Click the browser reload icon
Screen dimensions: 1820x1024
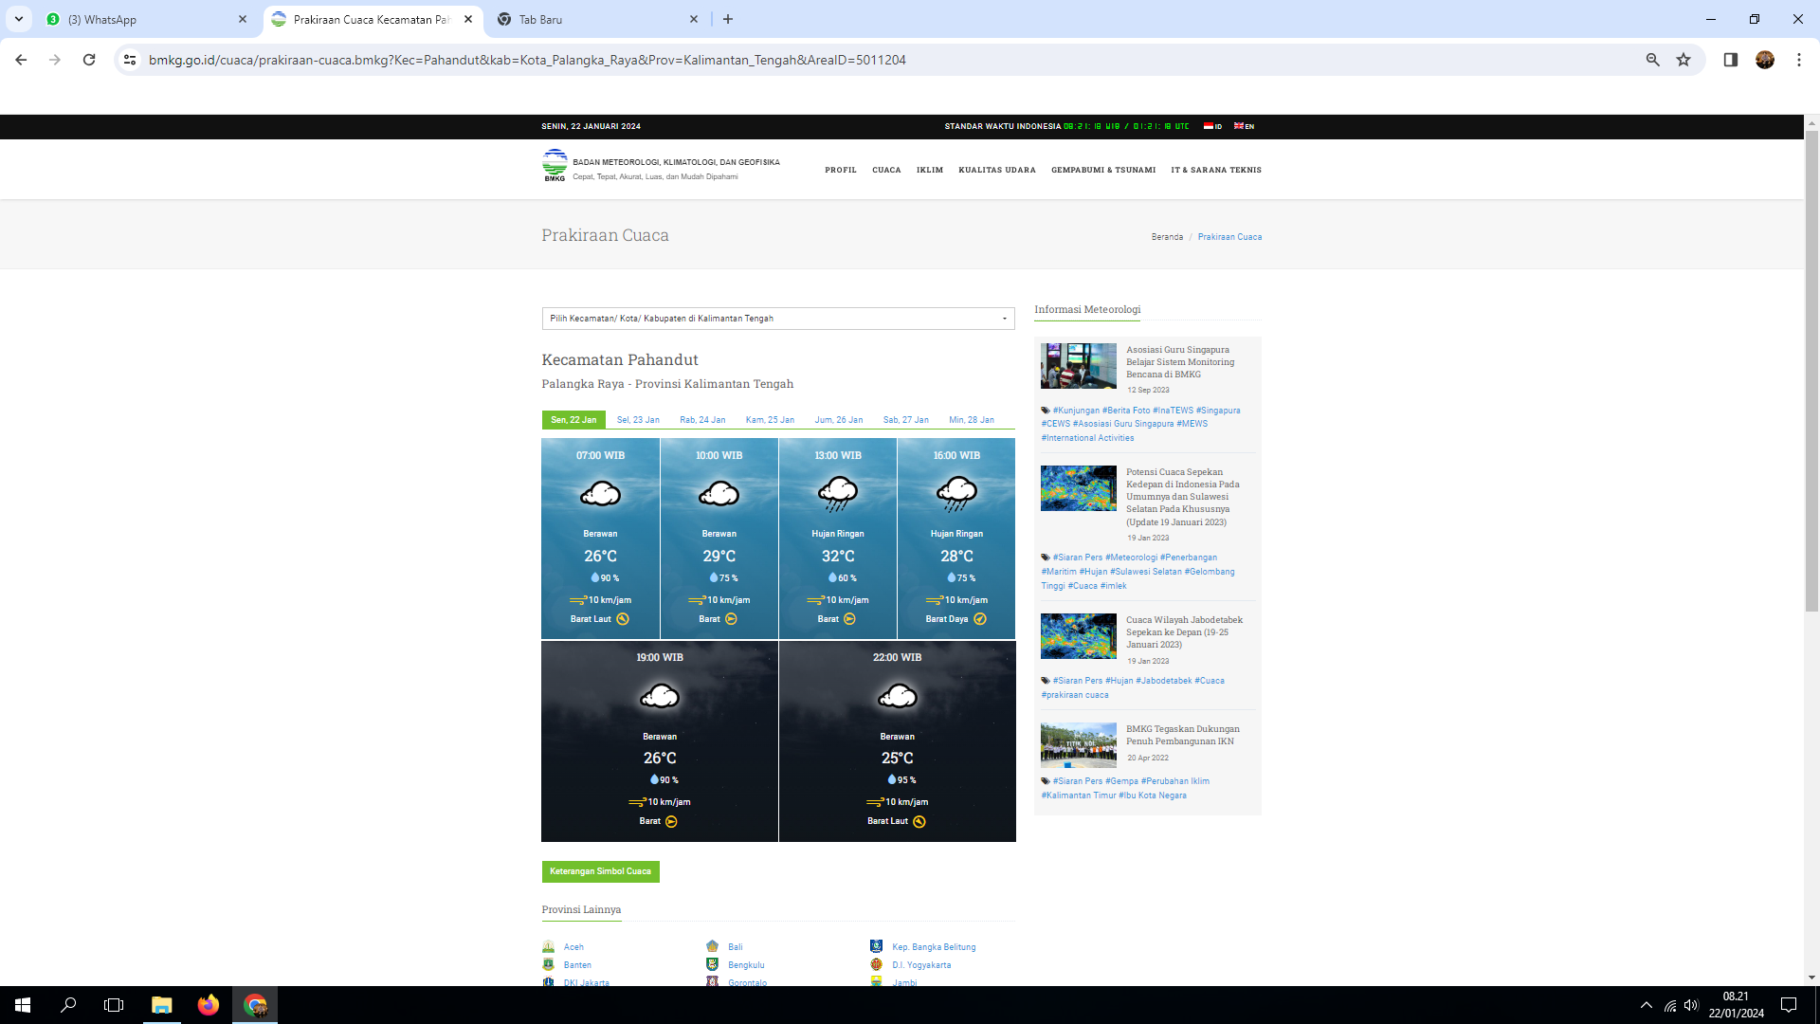click(x=89, y=60)
